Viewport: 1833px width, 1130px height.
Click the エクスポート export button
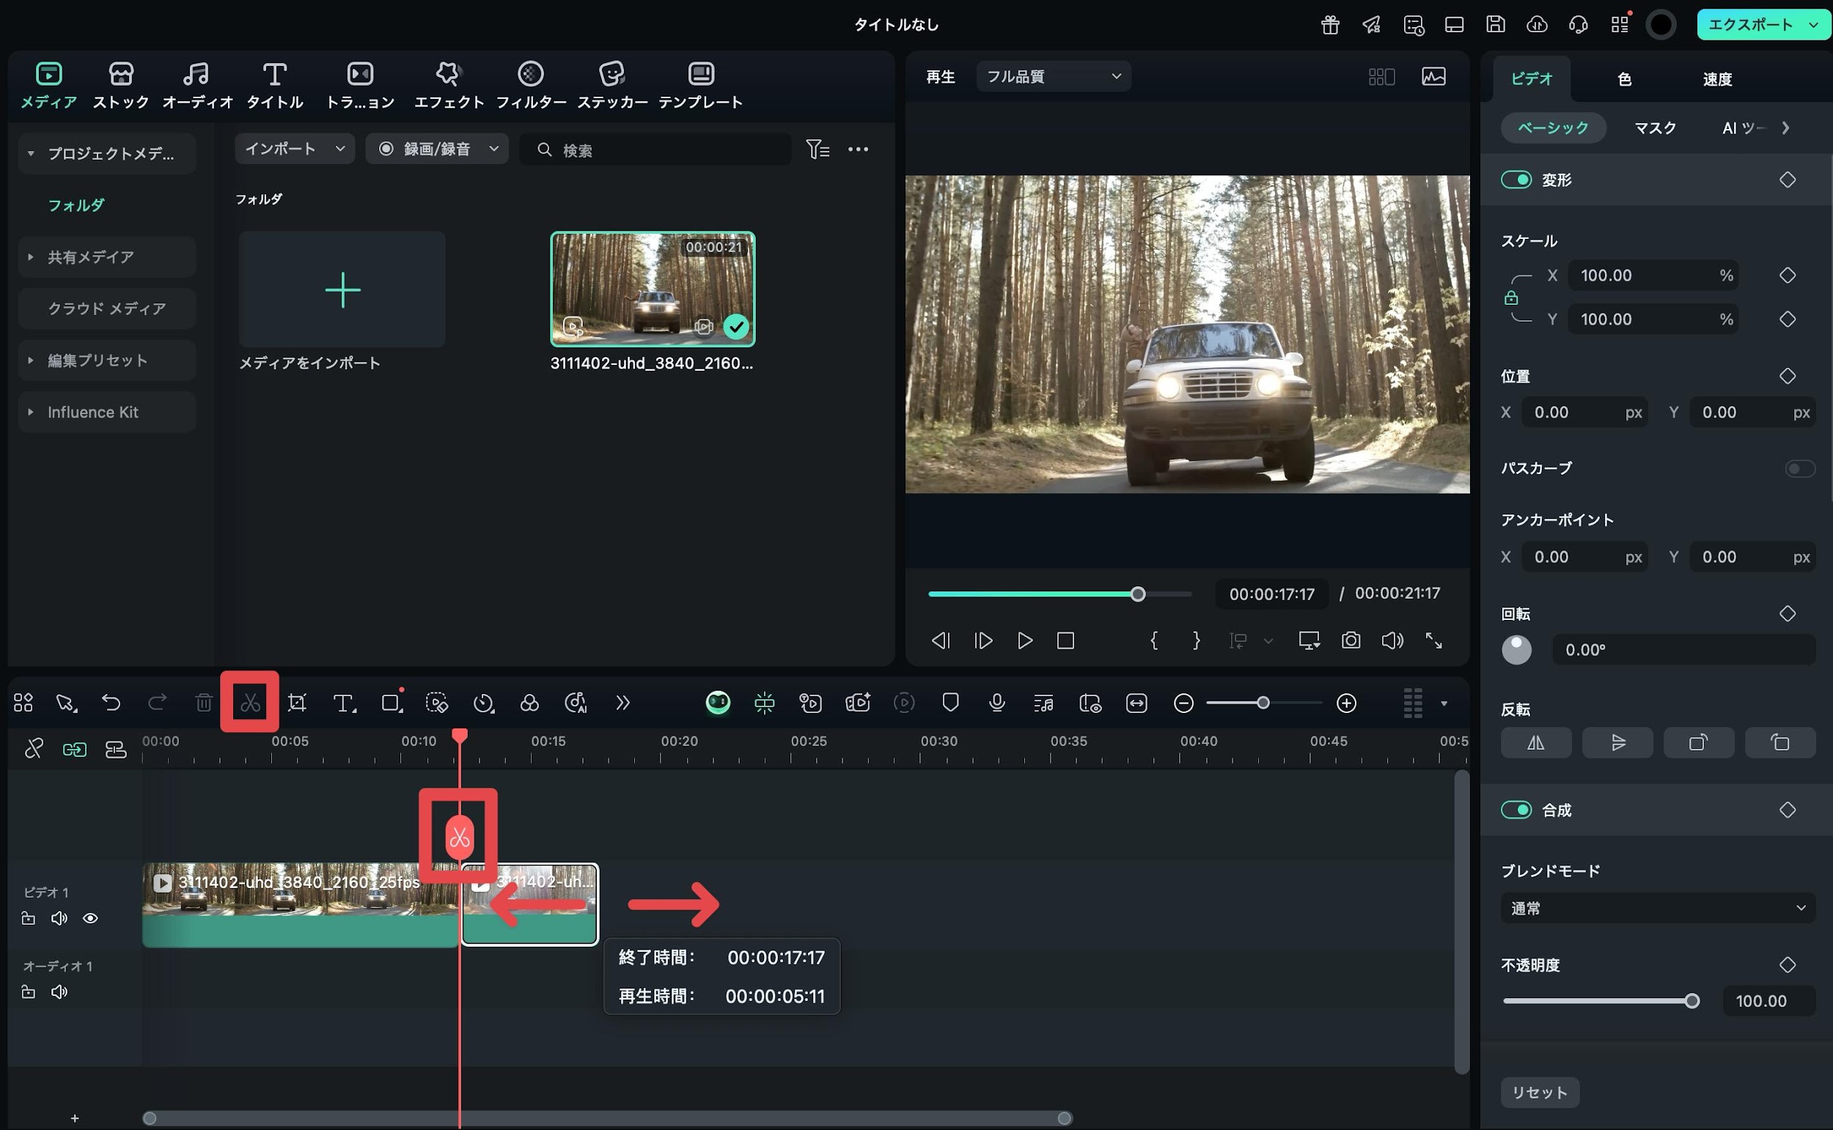1763,25
